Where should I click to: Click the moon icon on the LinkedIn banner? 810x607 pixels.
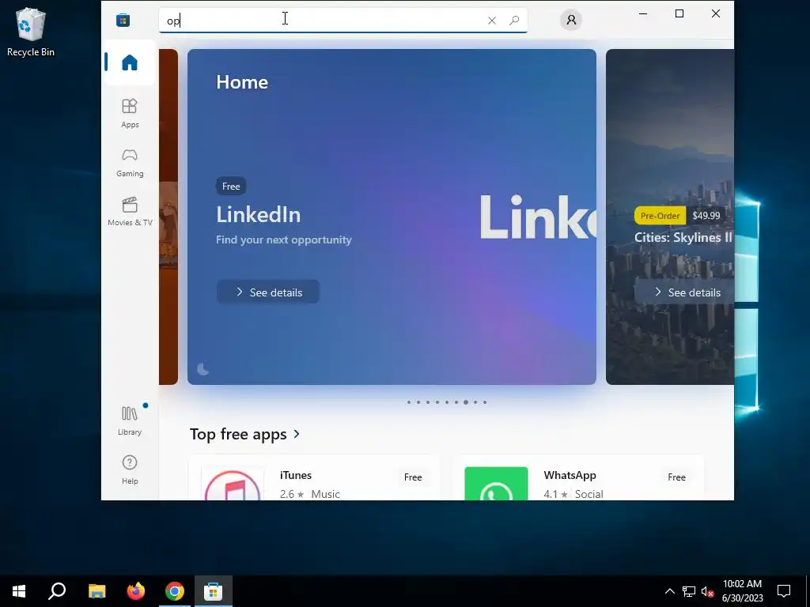click(203, 368)
